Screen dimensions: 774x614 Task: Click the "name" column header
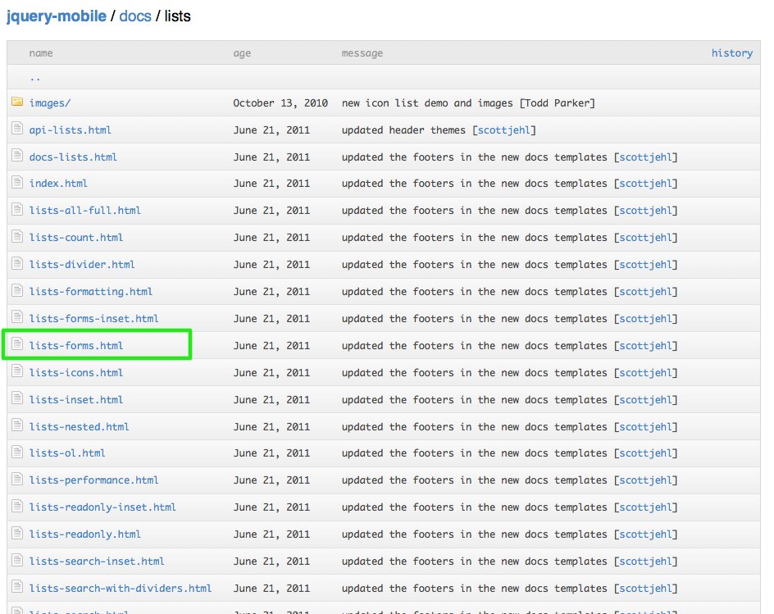pyautogui.click(x=41, y=52)
